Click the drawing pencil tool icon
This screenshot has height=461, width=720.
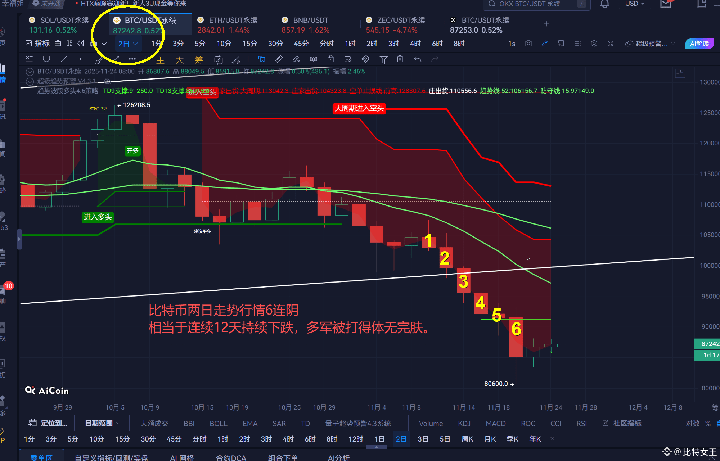tap(545, 44)
